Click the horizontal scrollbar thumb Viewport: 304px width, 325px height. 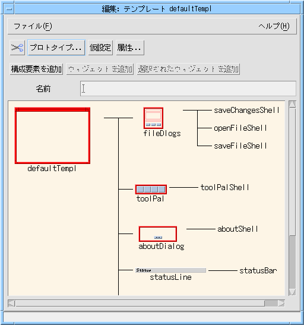[x=140, y=304]
